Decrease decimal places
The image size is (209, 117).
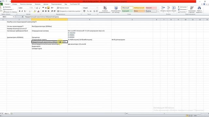click(97, 11)
